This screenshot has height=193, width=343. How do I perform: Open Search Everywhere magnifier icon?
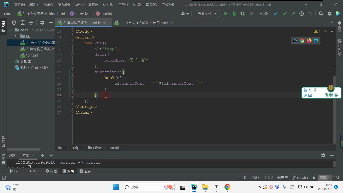pyautogui.click(x=321, y=14)
